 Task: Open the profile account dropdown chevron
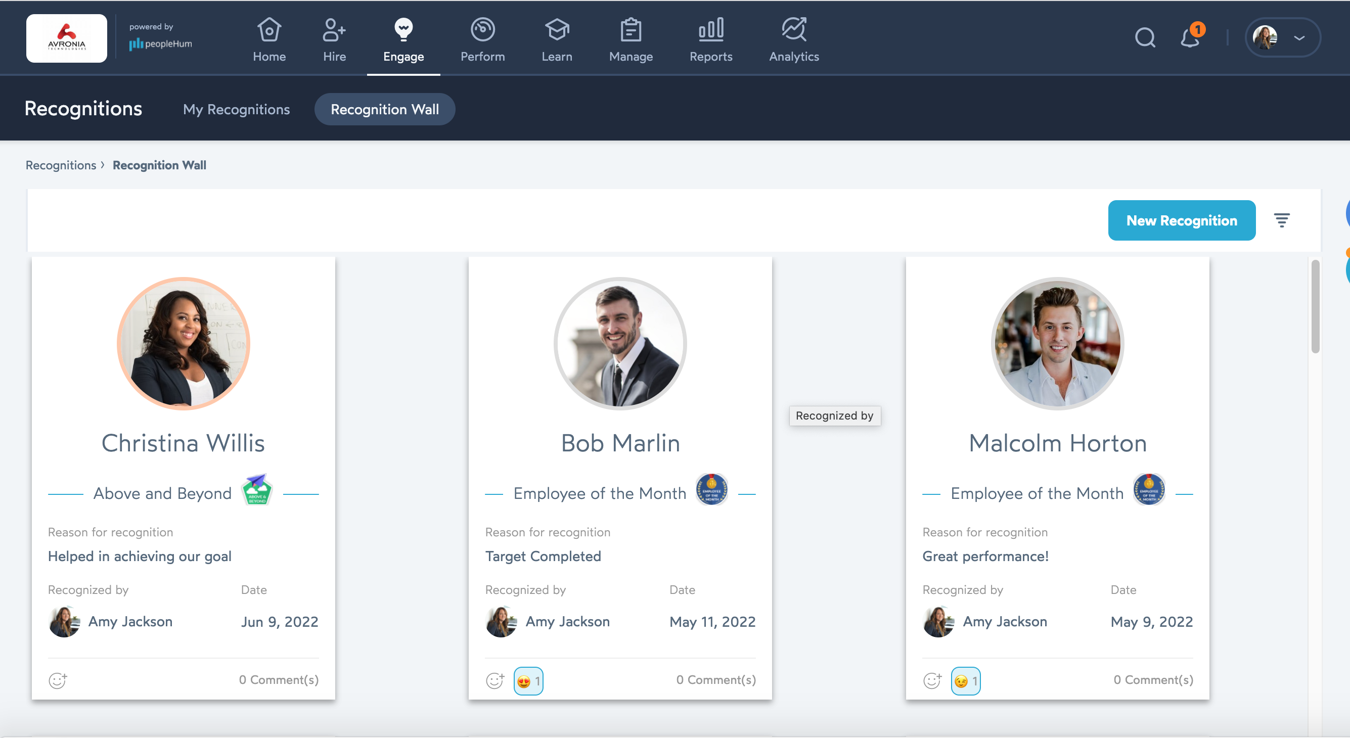[x=1299, y=38]
